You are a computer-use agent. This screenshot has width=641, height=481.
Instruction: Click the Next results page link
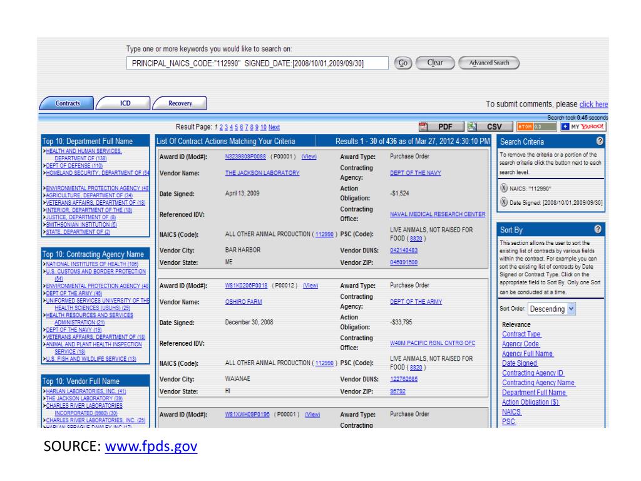click(274, 127)
